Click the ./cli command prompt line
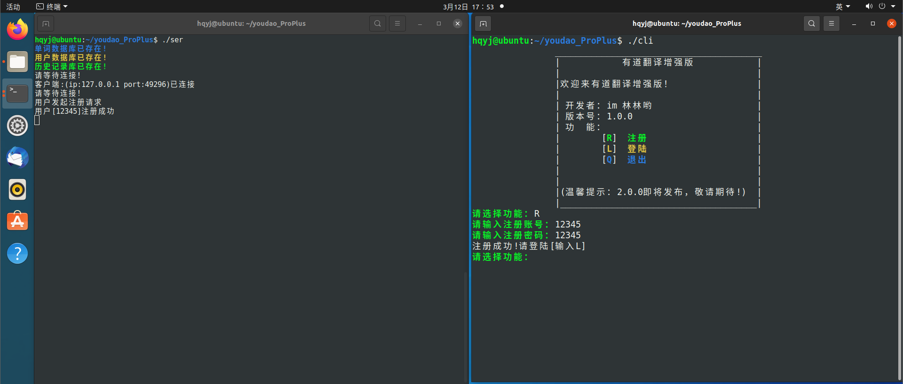Image resolution: width=903 pixels, height=384 pixels. pos(562,41)
